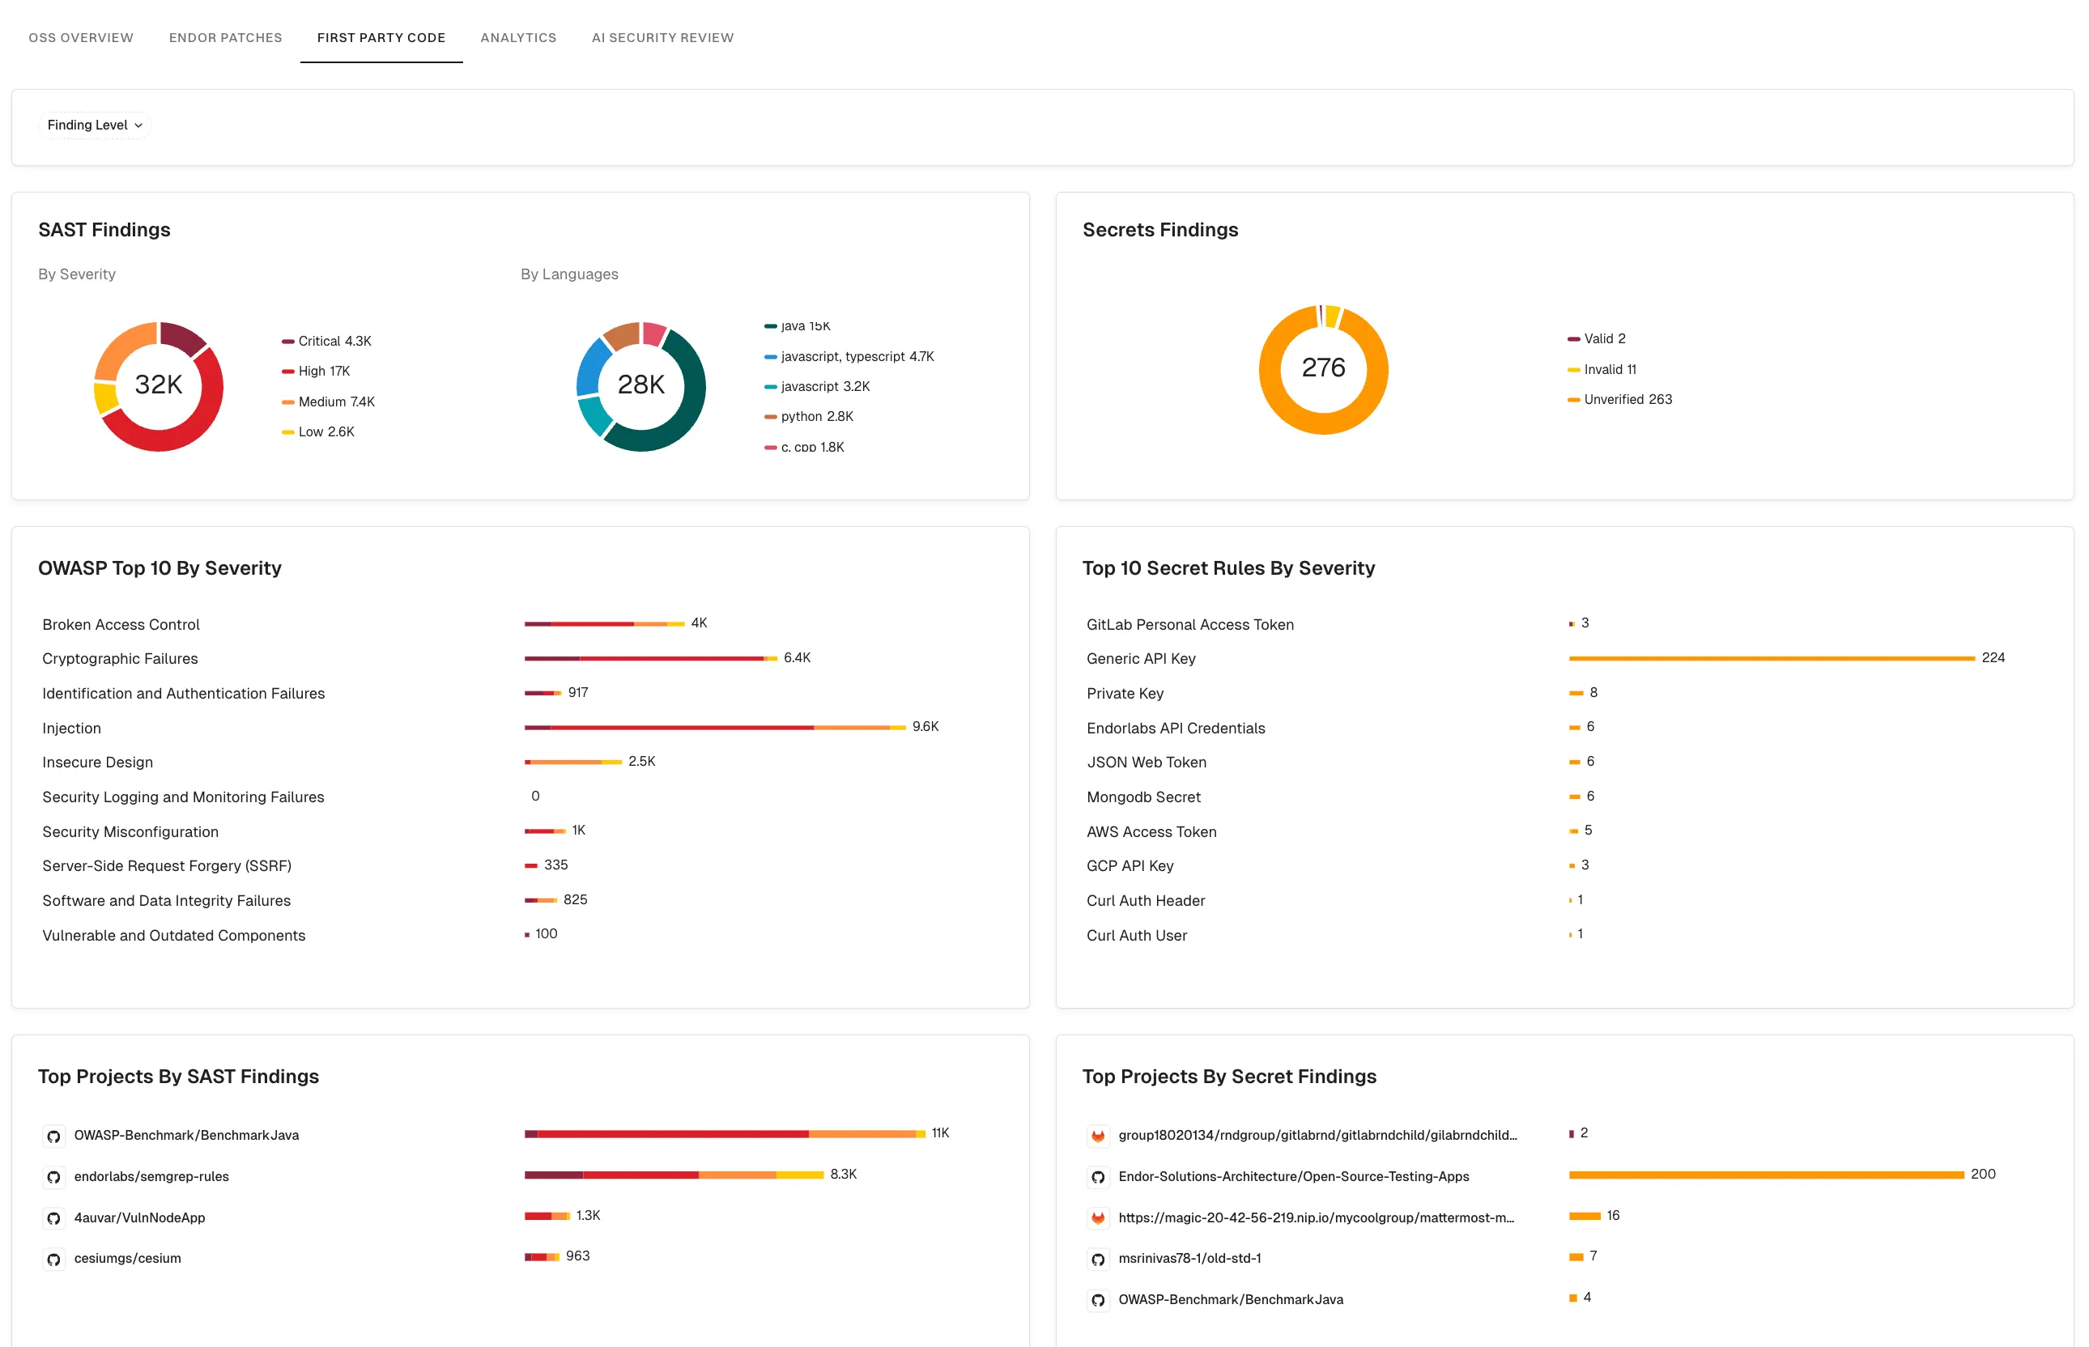Viewport: 2089px width, 1347px height.
Task: Click GitHub icon beside 4auvar/VulnNodeApp
Action: [x=53, y=1218]
